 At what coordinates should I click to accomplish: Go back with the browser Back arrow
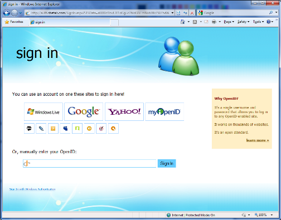(7, 13)
